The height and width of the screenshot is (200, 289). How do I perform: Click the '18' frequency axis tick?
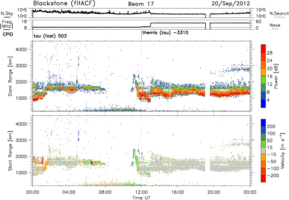[24, 22]
